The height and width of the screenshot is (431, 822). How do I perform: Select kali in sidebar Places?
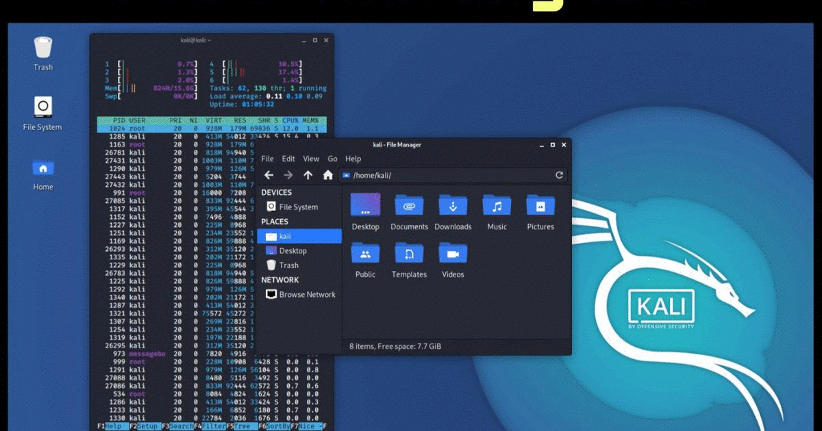pyautogui.click(x=299, y=236)
